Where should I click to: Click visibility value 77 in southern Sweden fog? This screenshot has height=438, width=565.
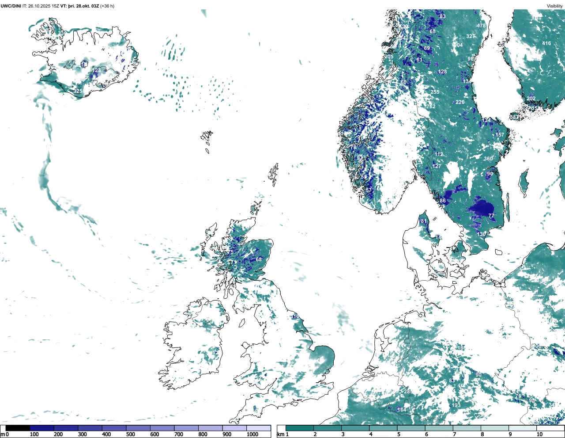(491, 216)
